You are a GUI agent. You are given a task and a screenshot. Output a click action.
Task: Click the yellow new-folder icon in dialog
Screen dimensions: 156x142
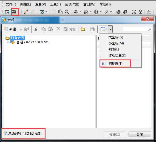pos(83,29)
